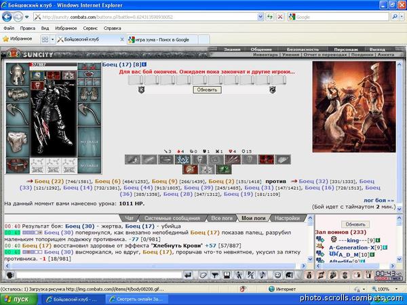Click the music note sound icon
Screen dimensions: 407x305
point(263,275)
